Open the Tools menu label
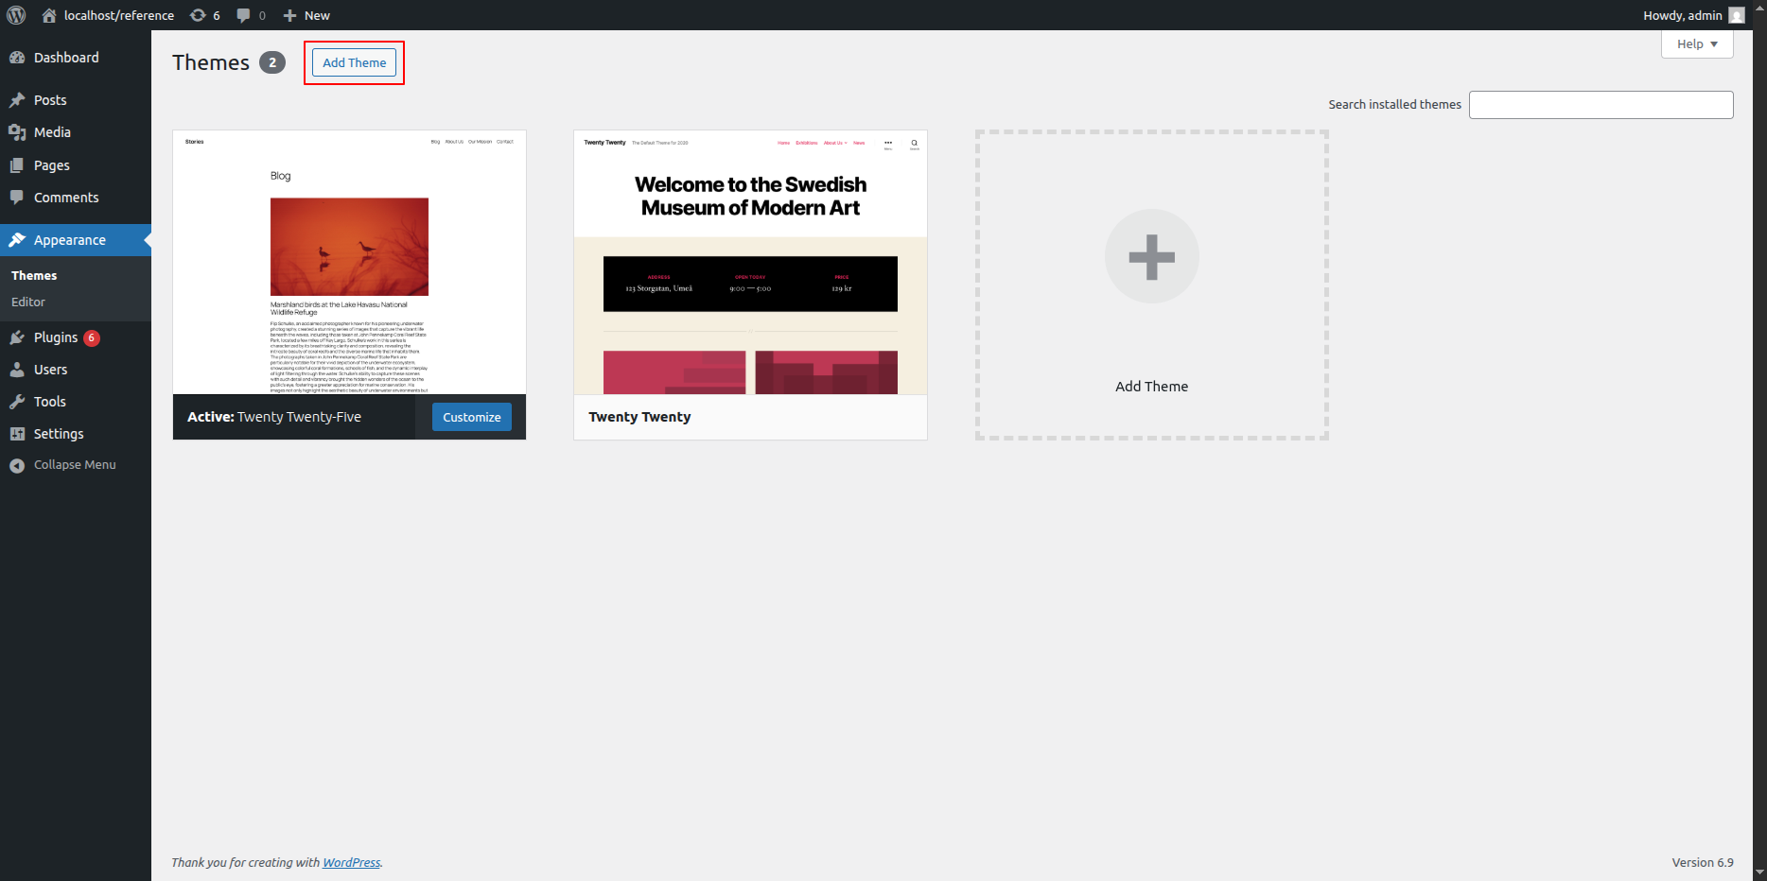 click(x=50, y=402)
